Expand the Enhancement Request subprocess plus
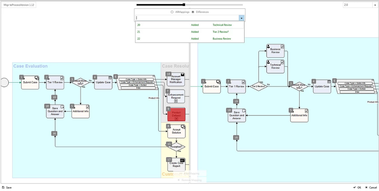The image size is (379, 191). [176, 101]
